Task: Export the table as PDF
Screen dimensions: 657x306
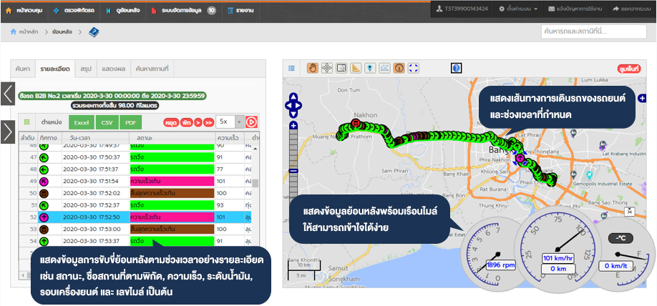Action: [x=131, y=123]
